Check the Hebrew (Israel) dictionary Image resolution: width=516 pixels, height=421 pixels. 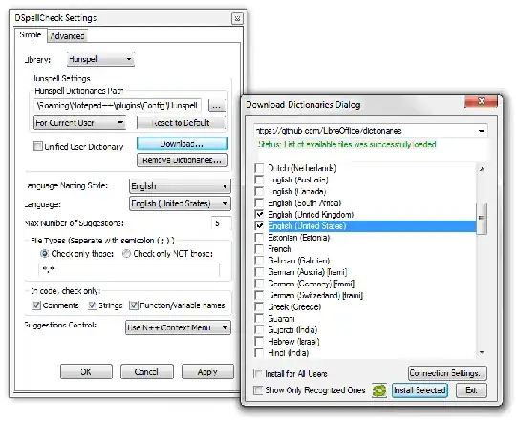(259, 342)
